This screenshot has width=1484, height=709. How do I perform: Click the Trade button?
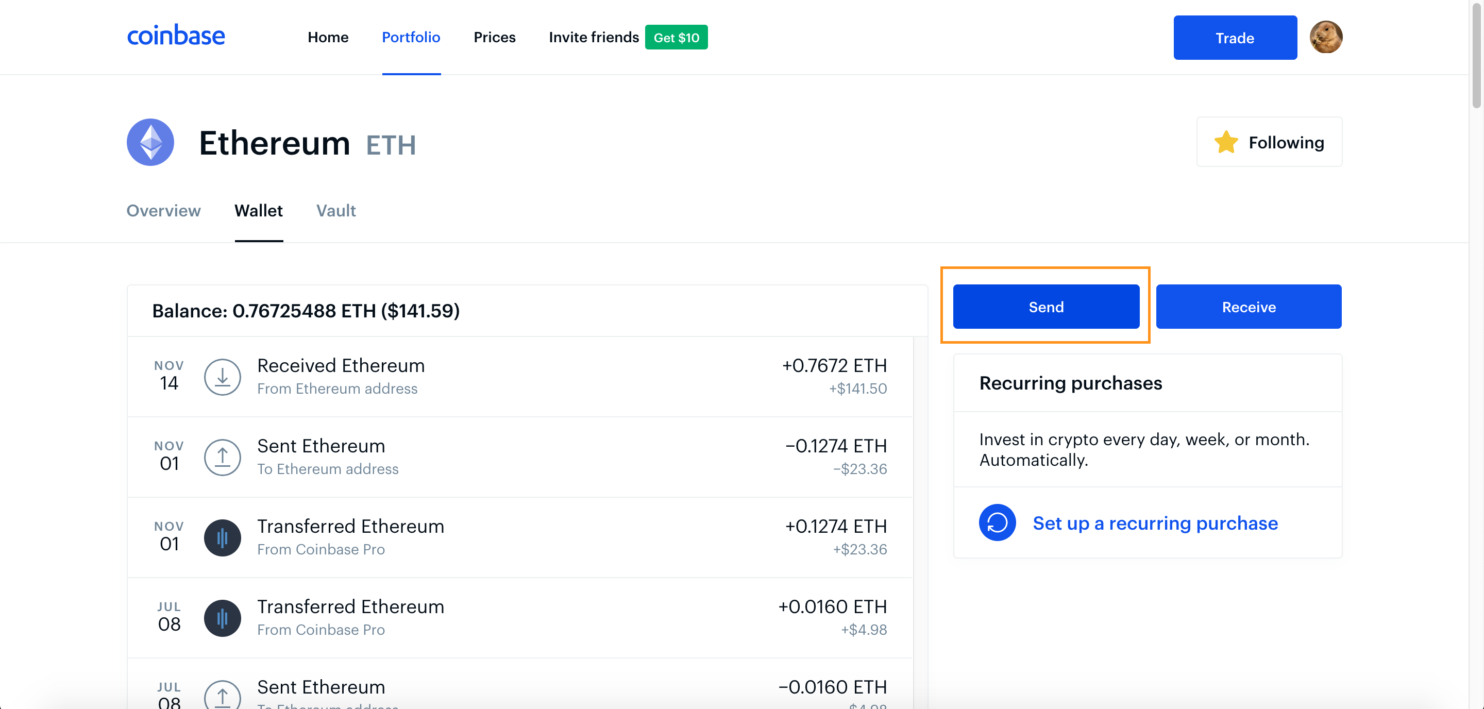(1235, 38)
